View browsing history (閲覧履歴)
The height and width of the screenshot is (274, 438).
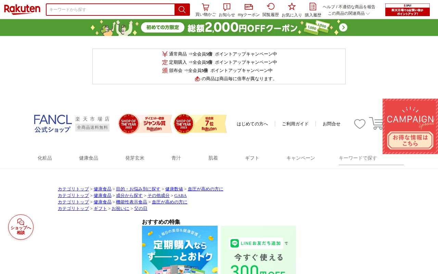(x=271, y=10)
